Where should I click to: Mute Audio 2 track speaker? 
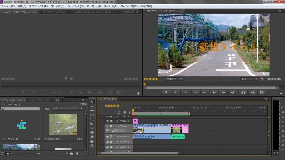(x=108, y=142)
